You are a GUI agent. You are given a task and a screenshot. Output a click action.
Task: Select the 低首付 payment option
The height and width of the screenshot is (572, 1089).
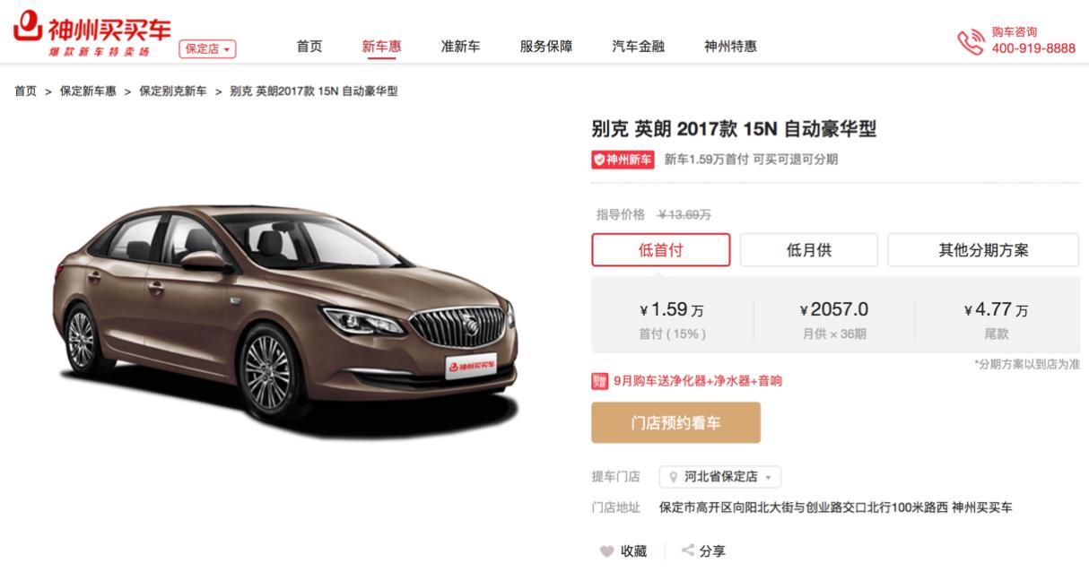click(661, 250)
